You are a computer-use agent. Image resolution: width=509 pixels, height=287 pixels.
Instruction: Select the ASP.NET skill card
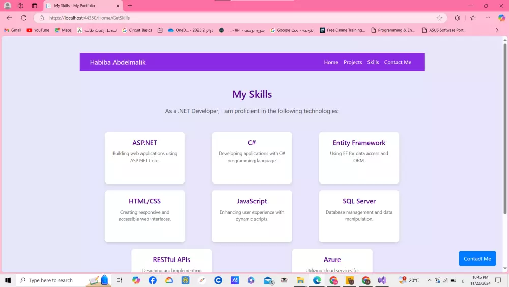pyautogui.click(x=145, y=158)
